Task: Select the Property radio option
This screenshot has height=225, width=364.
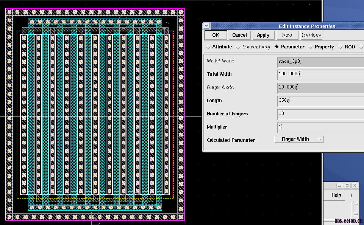Action: (x=321, y=47)
